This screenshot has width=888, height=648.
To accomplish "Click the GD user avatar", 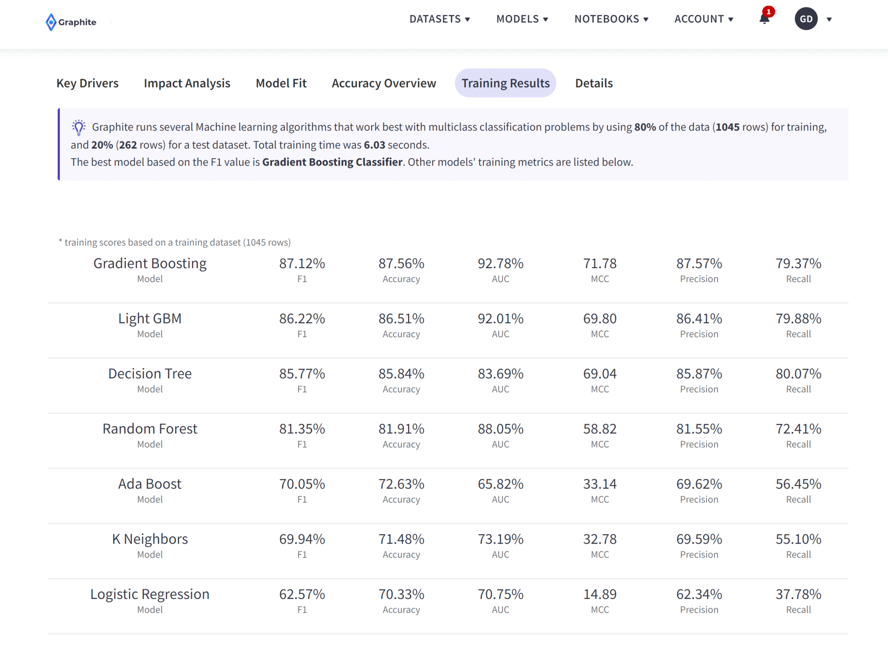I will point(806,19).
